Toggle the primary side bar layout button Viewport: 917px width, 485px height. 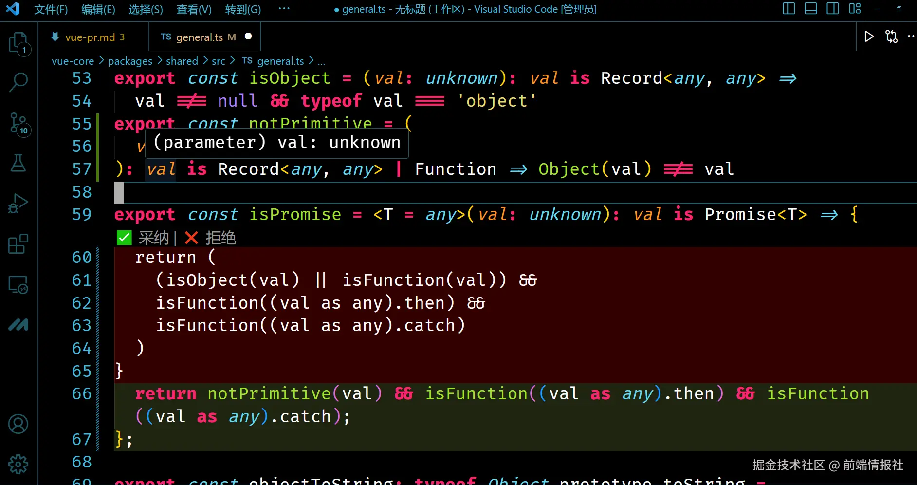(789, 9)
